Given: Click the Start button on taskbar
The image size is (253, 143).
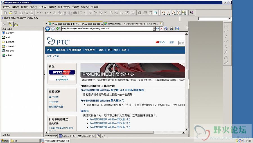Looking at the screenshot, I should pos(5,141).
